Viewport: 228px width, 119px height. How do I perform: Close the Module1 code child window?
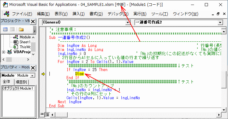point(224,14)
